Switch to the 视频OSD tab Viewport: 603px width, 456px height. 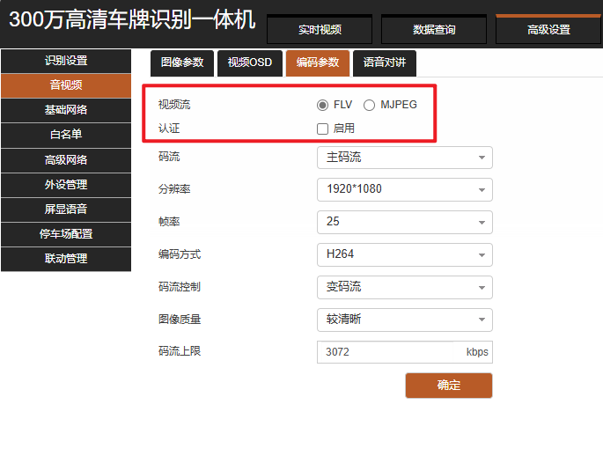pyautogui.click(x=250, y=63)
